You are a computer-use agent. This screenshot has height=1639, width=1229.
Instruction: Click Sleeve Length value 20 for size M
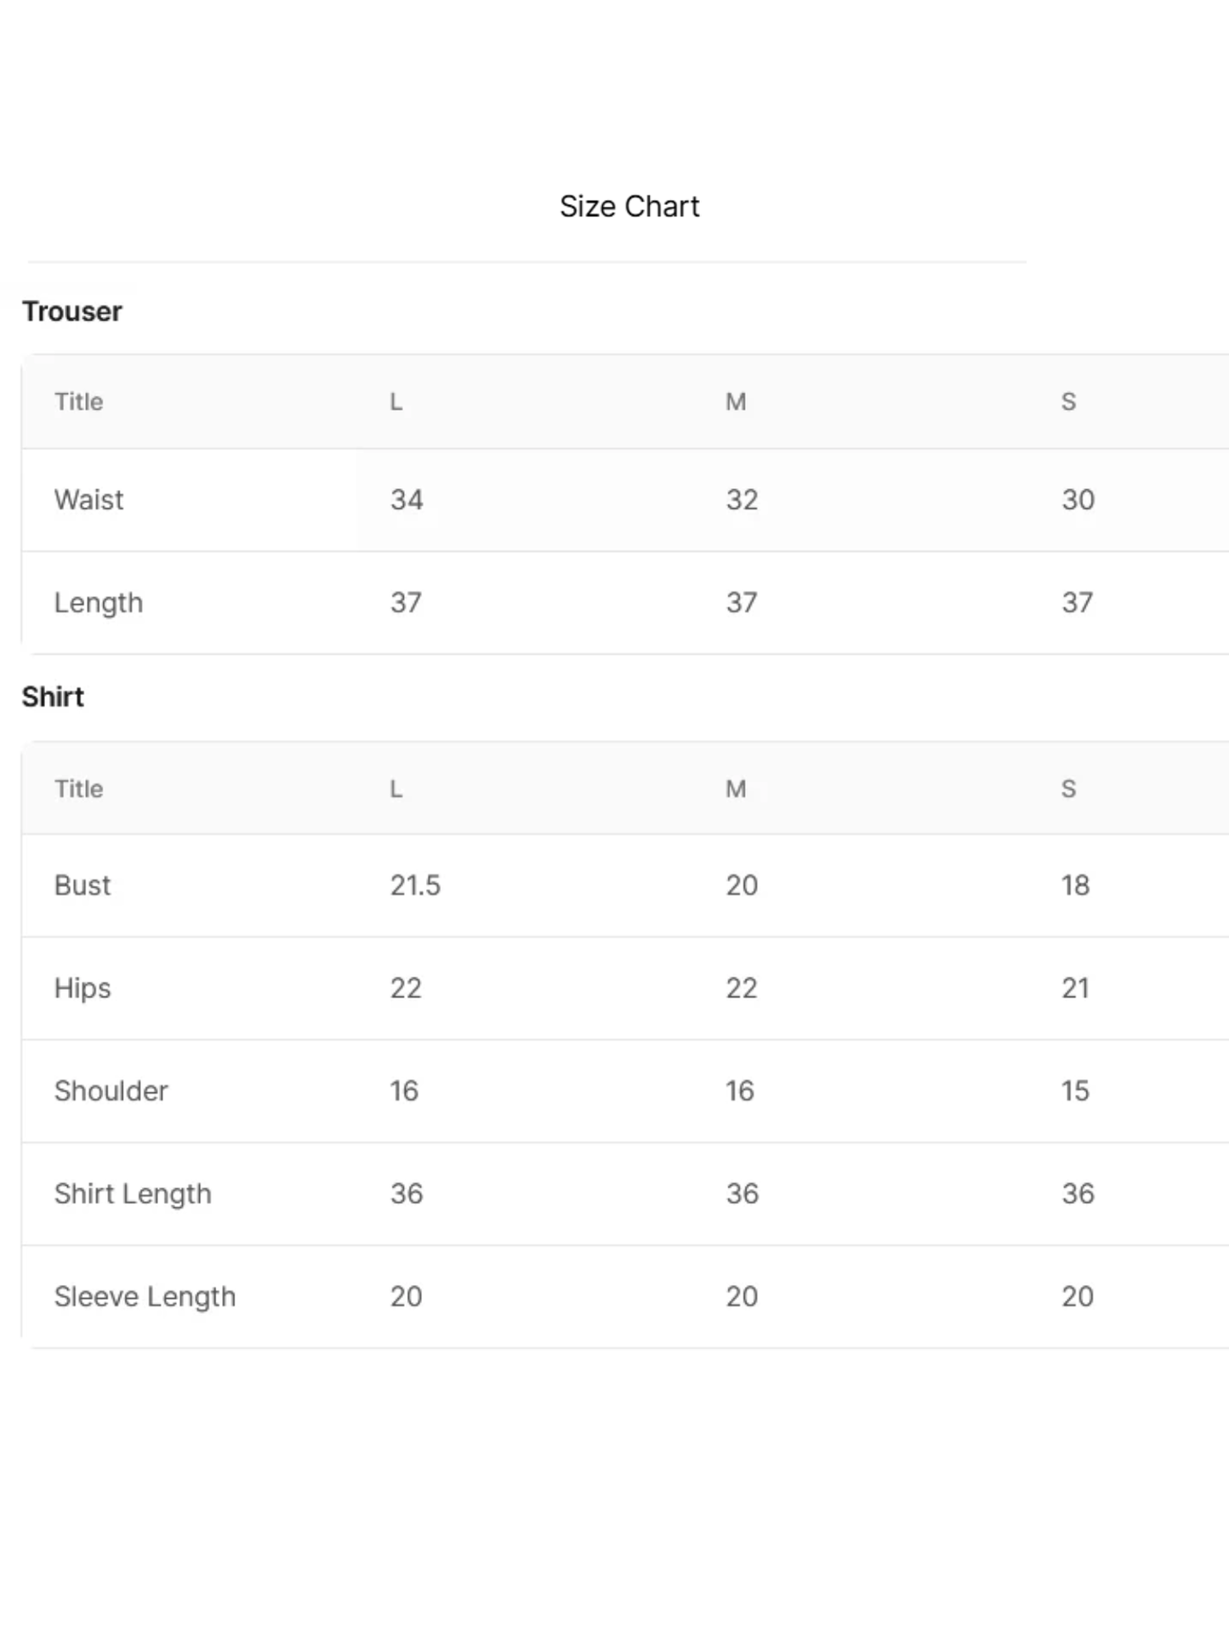point(742,1296)
